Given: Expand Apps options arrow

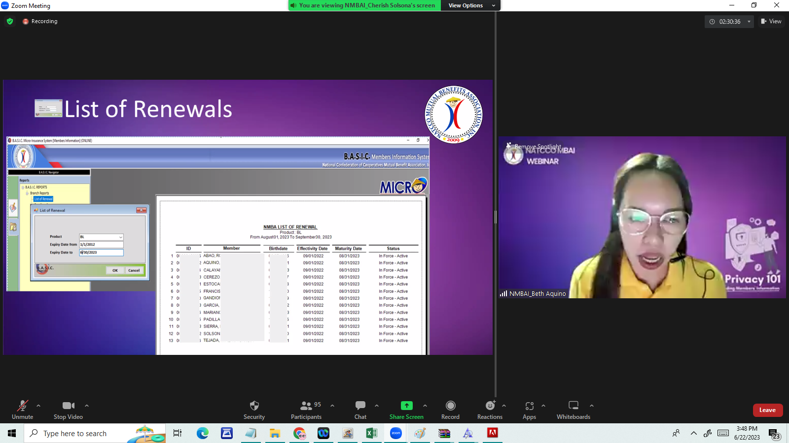Looking at the screenshot, I should point(543,406).
